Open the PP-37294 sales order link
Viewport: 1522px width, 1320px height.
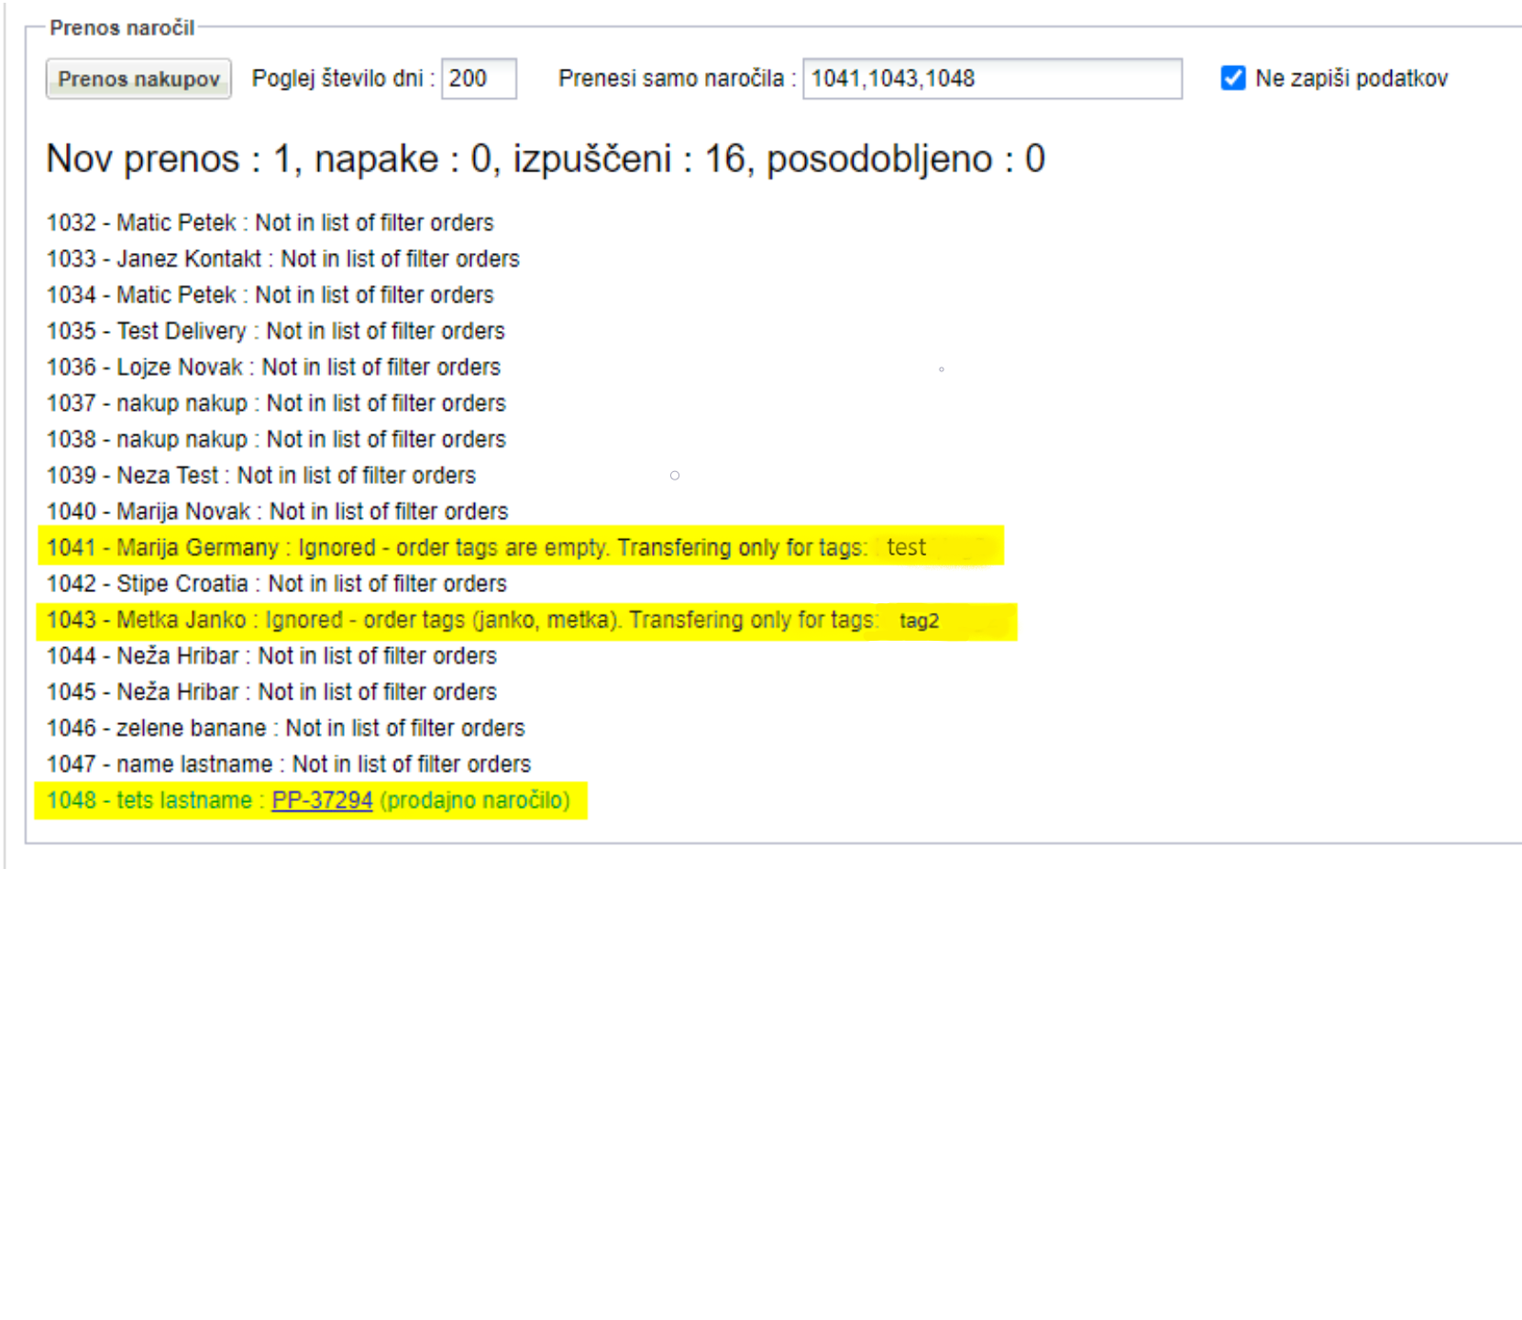(x=322, y=800)
